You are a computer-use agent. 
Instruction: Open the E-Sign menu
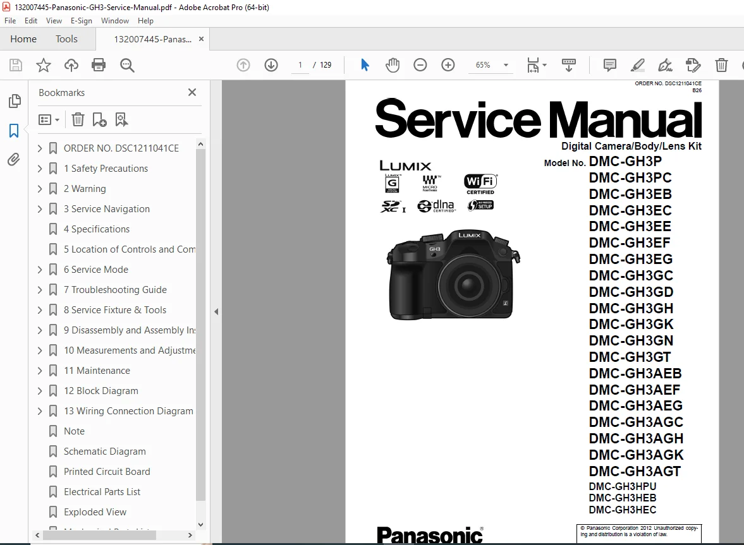pyautogui.click(x=81, y=21)
